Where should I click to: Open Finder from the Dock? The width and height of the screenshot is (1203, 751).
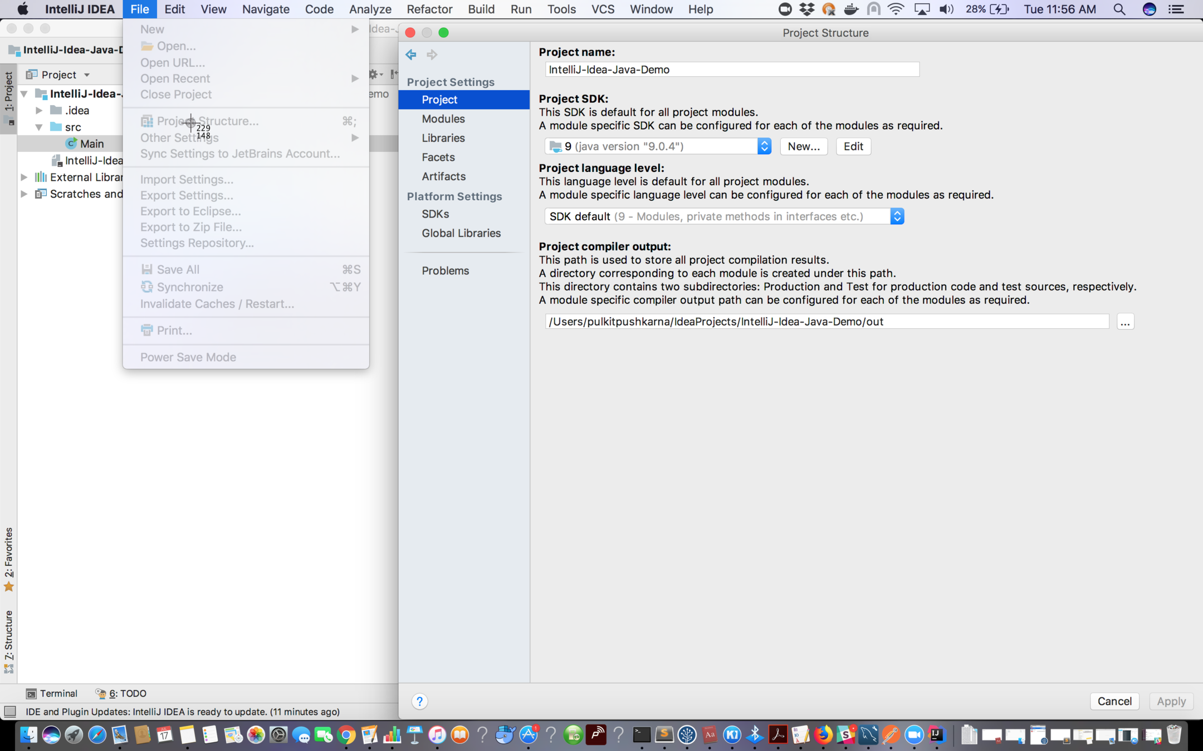coord(28,735)
